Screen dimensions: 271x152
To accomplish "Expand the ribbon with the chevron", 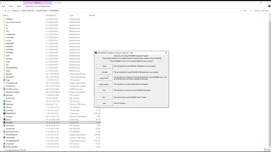I will click(266, 6).
